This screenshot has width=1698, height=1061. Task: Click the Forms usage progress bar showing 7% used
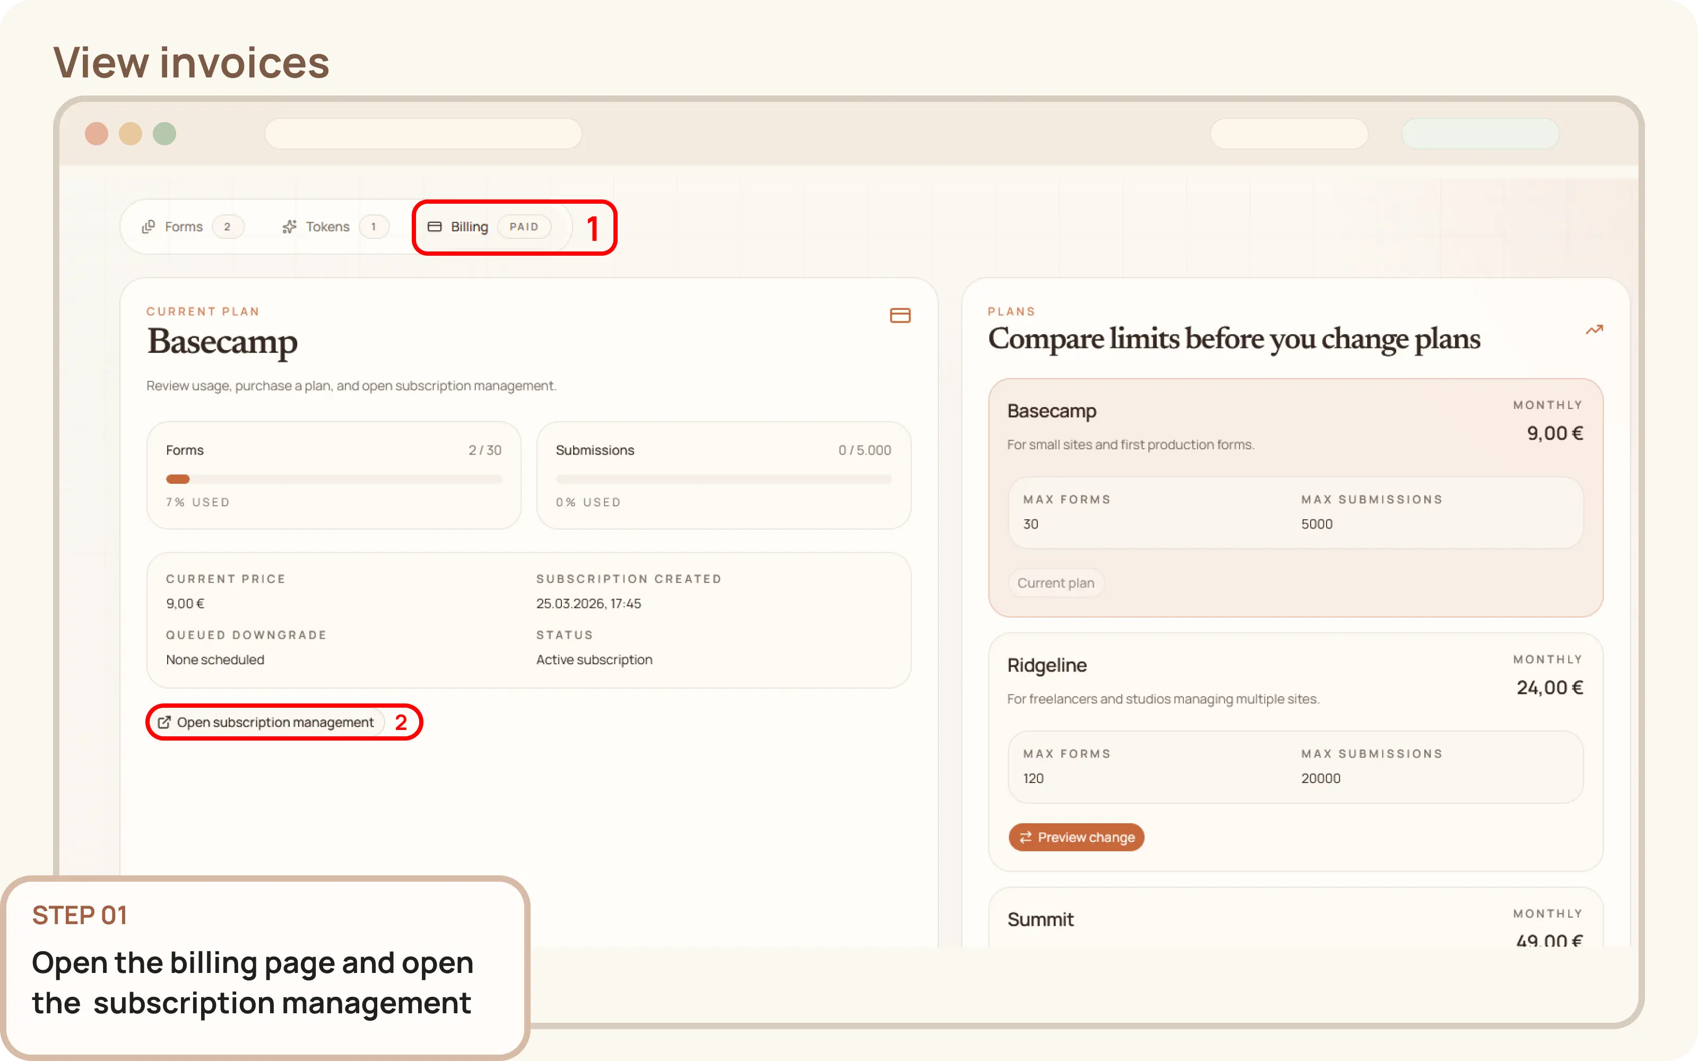[x=334, y=479]
